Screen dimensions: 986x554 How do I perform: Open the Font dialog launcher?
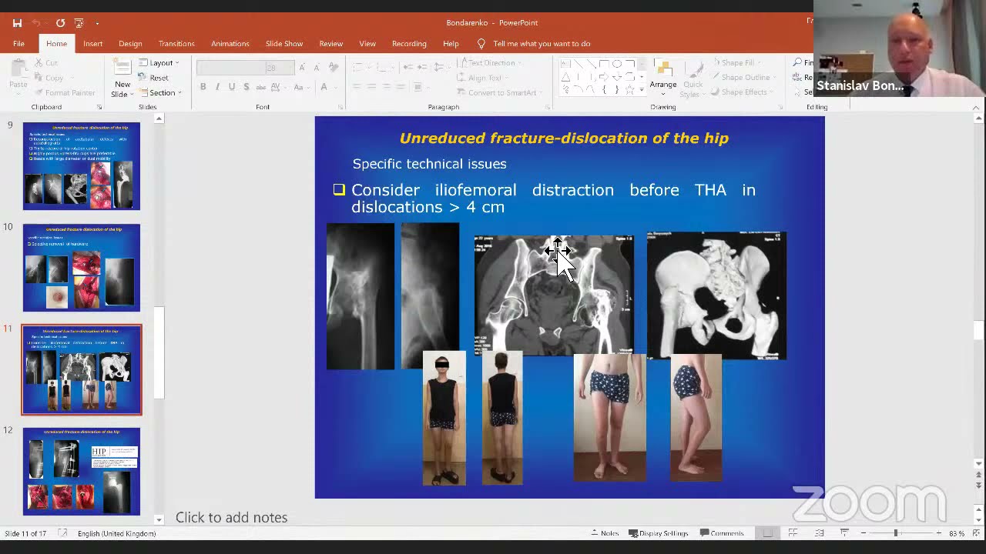pyautogui.click(x=340, y=107)
